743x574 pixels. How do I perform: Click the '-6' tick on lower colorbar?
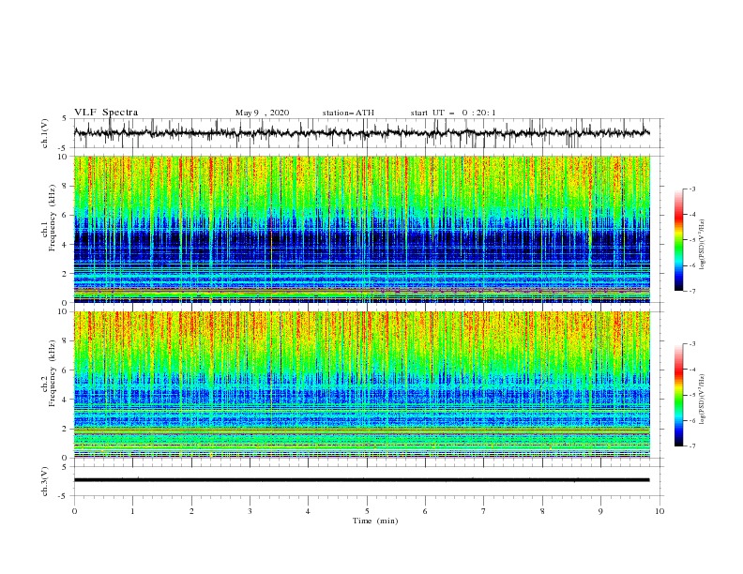[x=692, y=420]
